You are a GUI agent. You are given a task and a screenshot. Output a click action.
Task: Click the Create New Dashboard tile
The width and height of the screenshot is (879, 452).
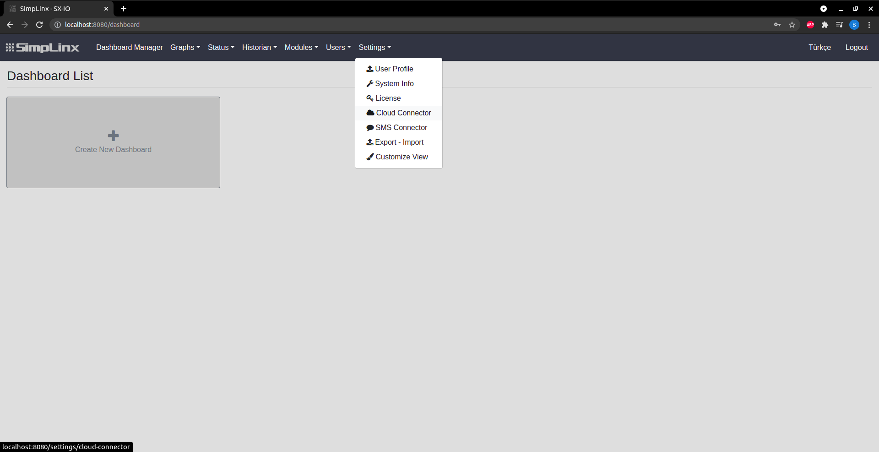tap(113, 142)
